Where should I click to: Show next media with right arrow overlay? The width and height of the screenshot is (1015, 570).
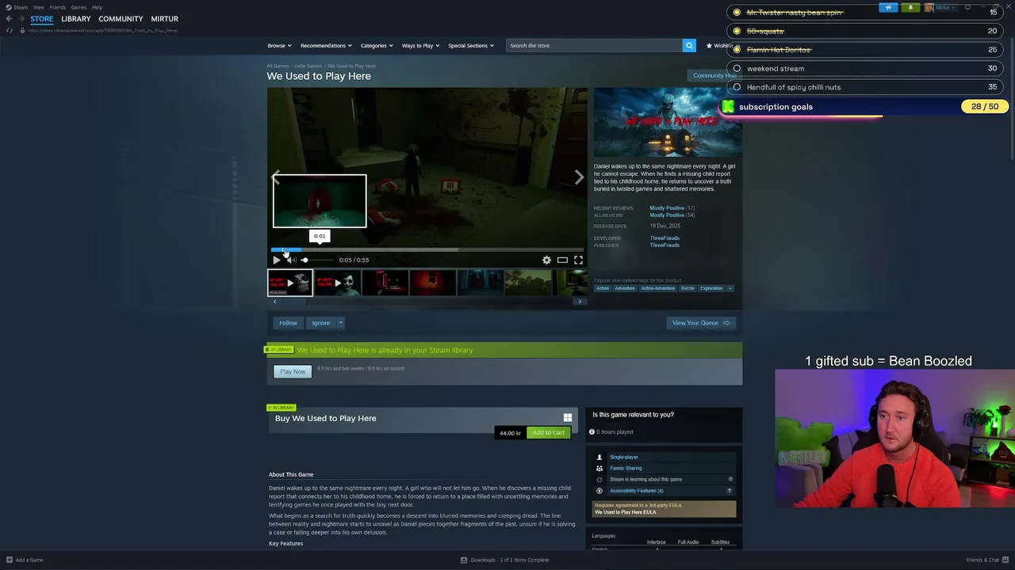pos(579,177)
